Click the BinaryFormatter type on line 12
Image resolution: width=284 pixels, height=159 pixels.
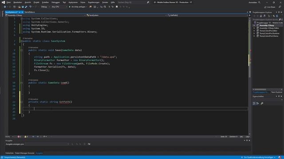44,60
